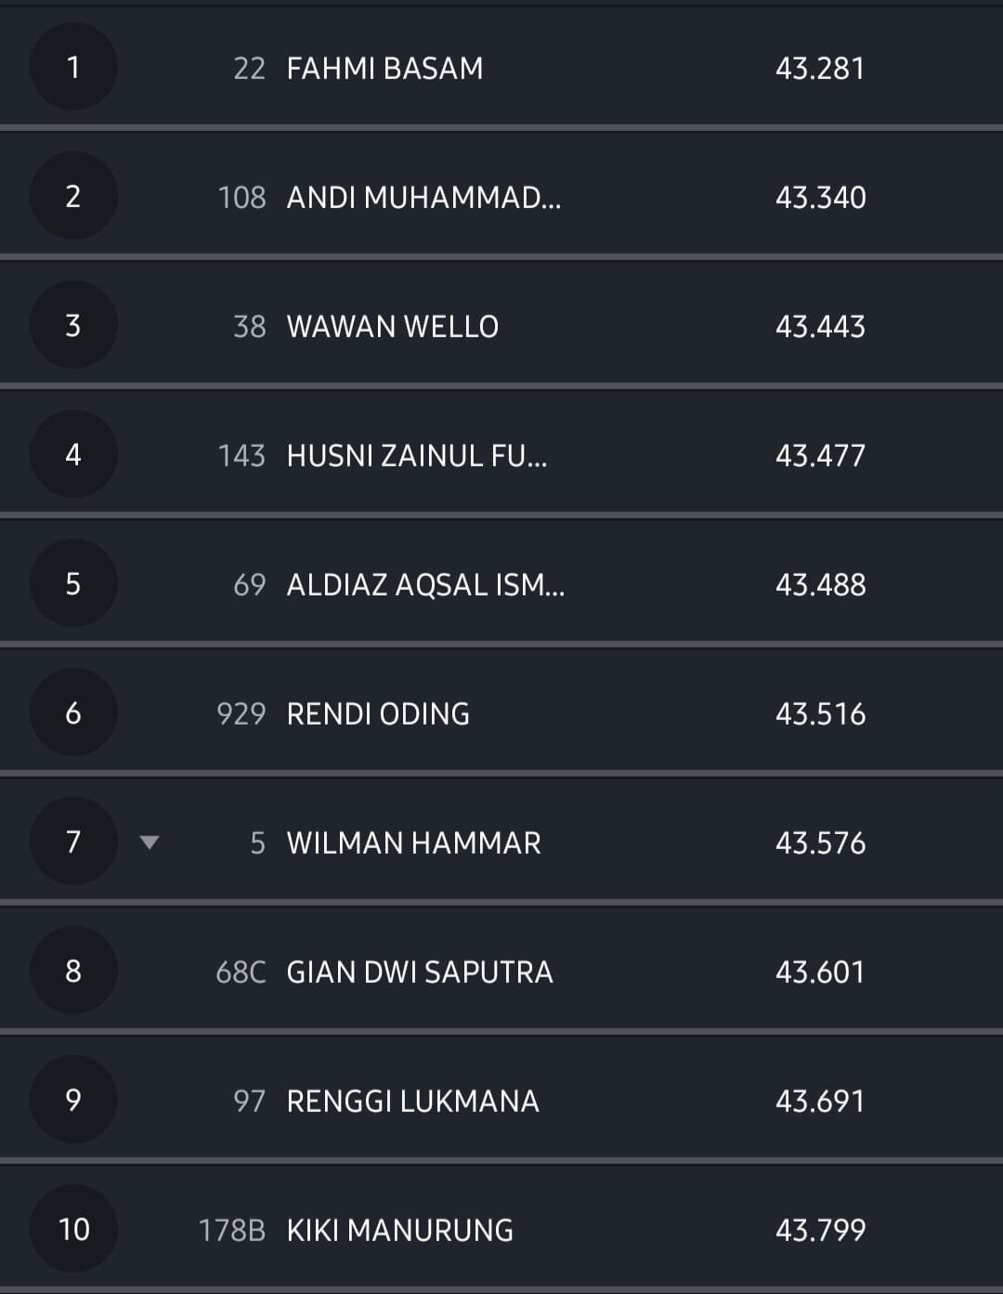Open truncated ANDI MUHAMMAD... rider name
1003x1294 pixels.
point(423,198)
